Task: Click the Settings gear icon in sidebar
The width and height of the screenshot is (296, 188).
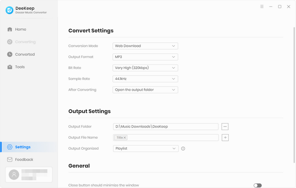Action: (10, 147)
